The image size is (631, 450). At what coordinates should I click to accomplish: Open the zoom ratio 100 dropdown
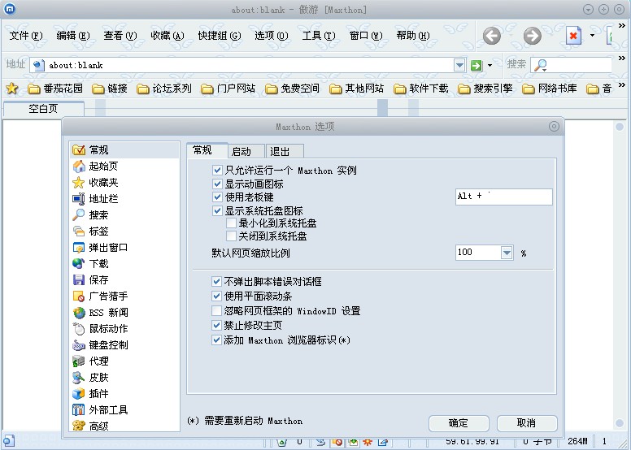coord(507,253)
